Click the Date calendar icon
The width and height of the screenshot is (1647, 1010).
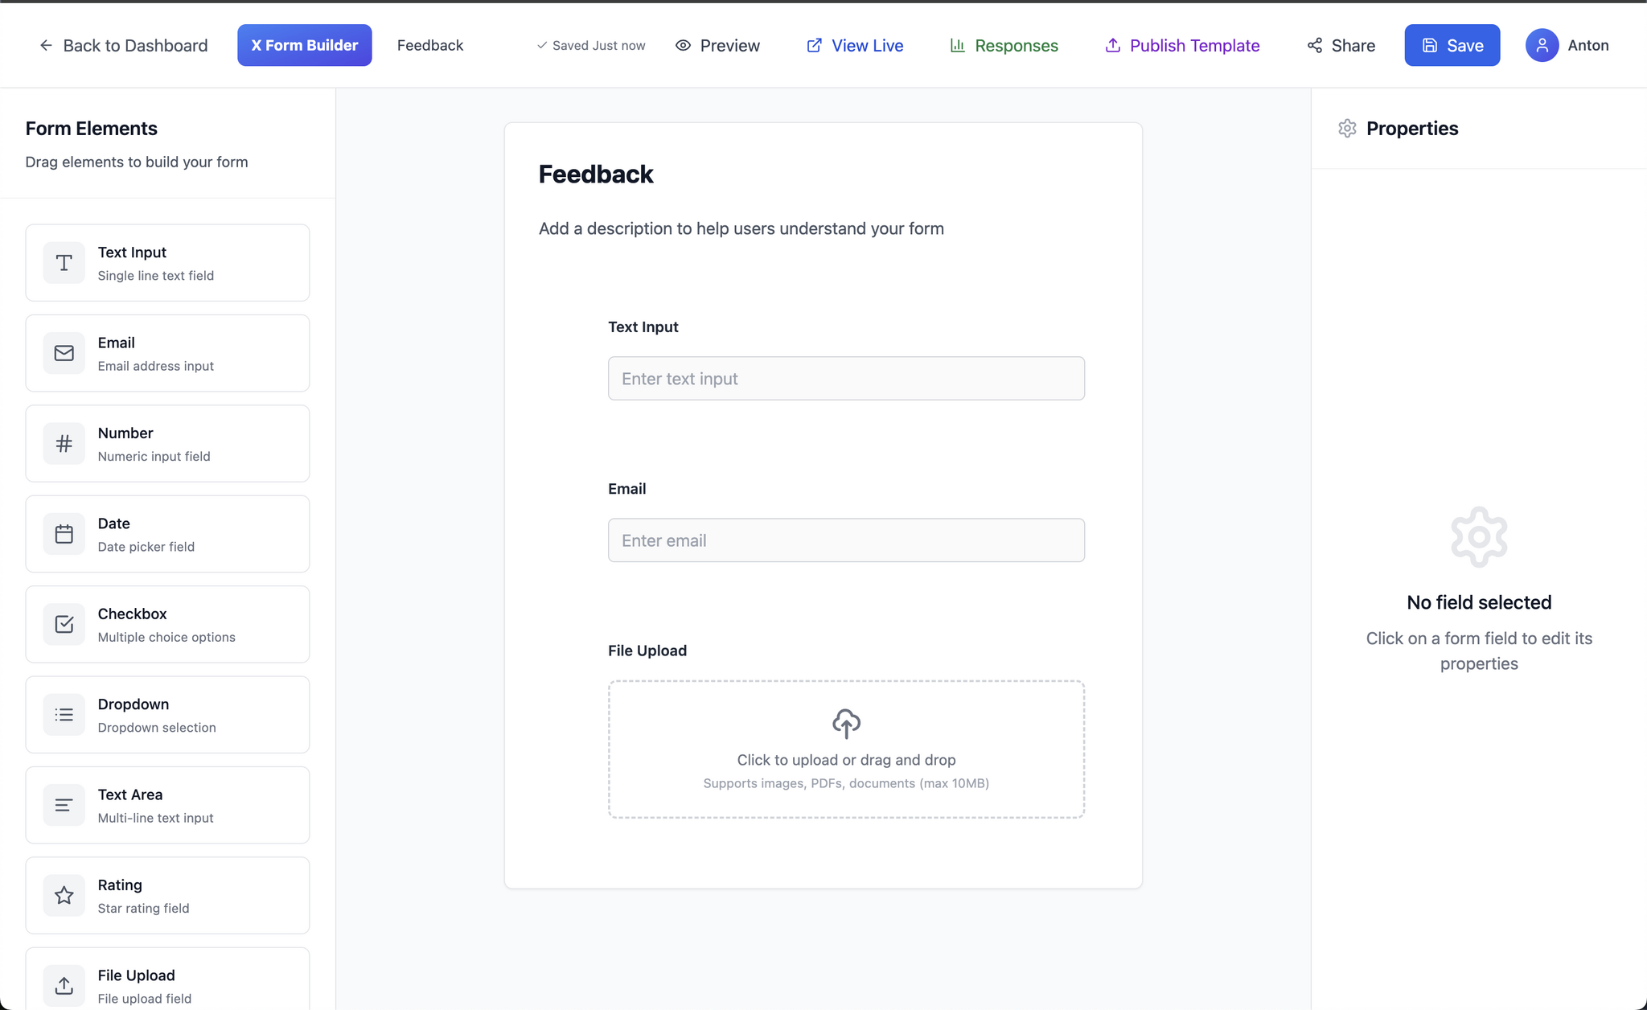(64, 534)
